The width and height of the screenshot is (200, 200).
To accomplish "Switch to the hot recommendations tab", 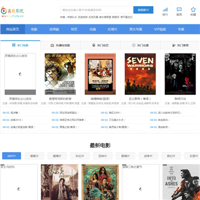I will (181, 45).
